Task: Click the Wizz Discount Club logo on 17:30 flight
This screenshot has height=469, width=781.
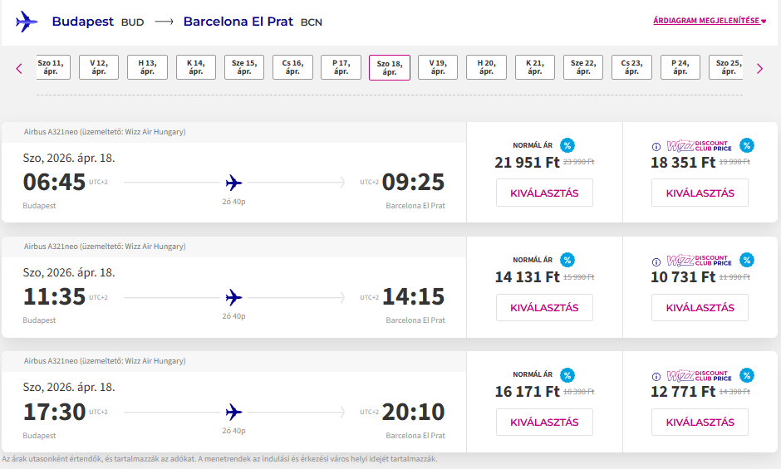Action: (699, 376)
